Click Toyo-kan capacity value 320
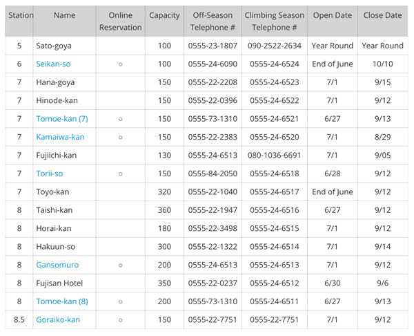The height and width of the screenshot is (336, 414). tap(164, 192)
